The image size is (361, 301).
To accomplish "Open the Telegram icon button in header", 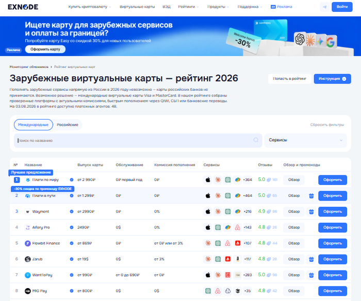I will click(x=324, y=7).
